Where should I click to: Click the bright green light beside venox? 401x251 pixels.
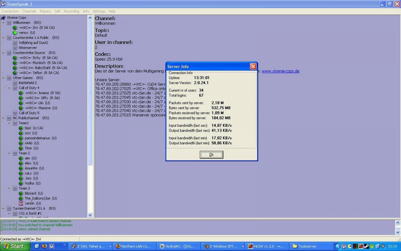15,32
